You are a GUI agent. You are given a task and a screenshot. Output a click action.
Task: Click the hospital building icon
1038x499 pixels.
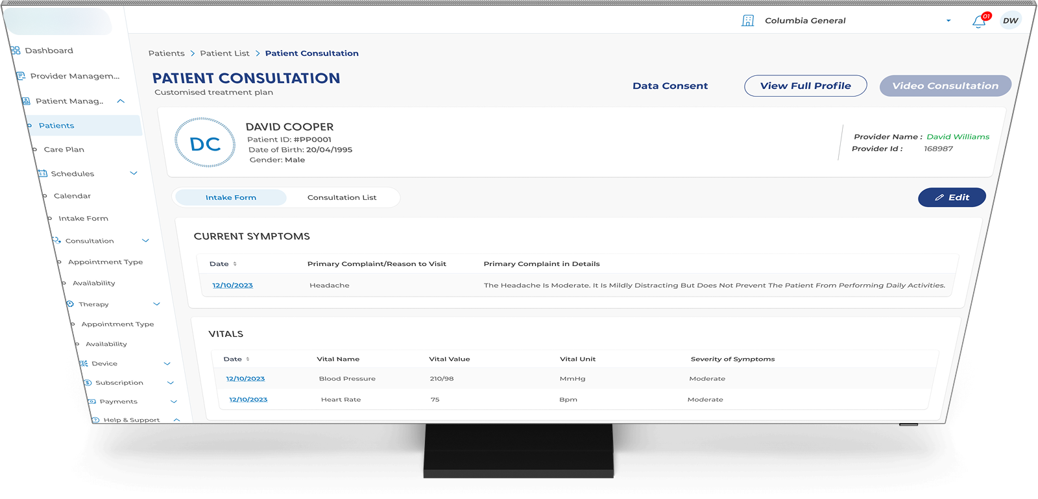pyautogui.click(x=748, y=21)
